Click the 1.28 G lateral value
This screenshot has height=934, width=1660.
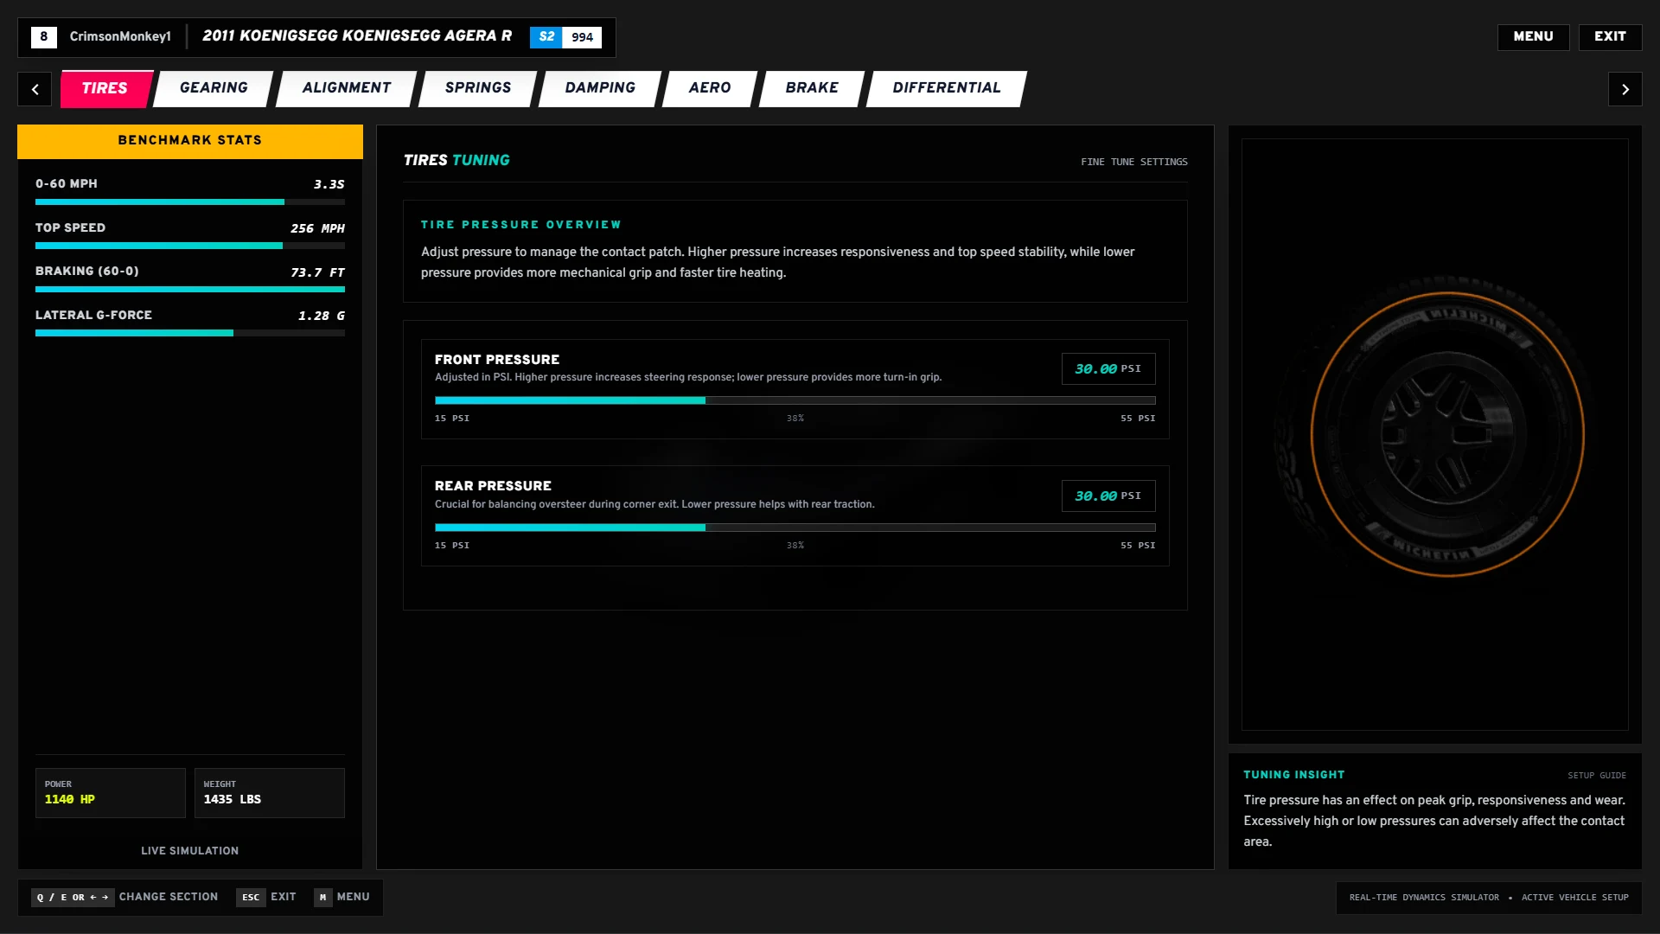[321, 316]
